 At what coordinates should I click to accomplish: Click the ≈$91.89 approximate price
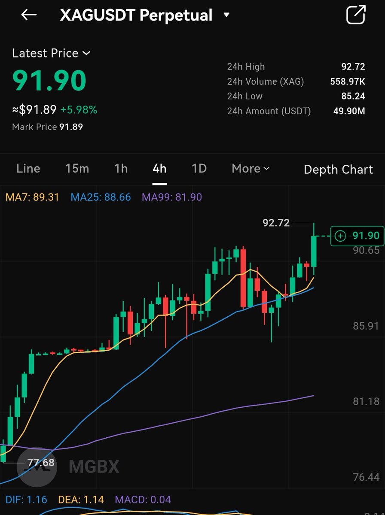(34, 110)
